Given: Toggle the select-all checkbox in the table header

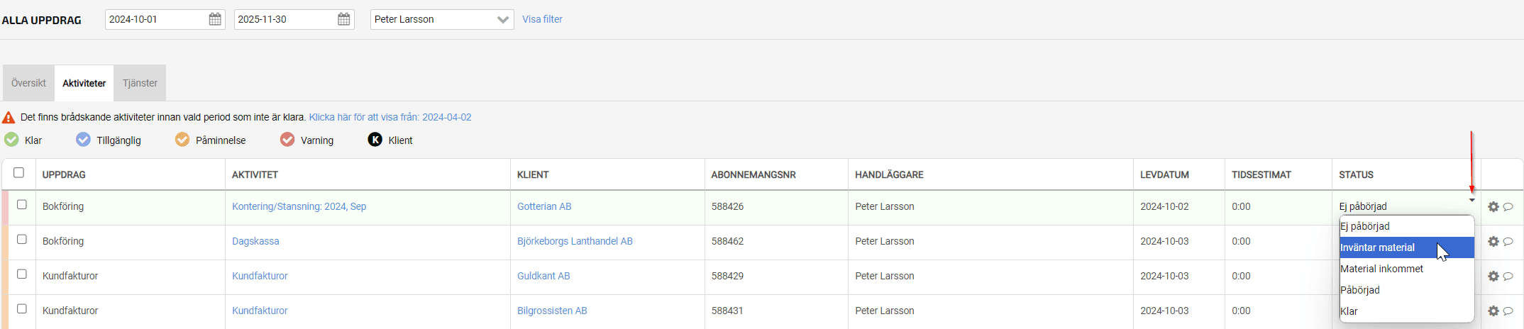Looking at the screenshot, I should click(19, 173).
